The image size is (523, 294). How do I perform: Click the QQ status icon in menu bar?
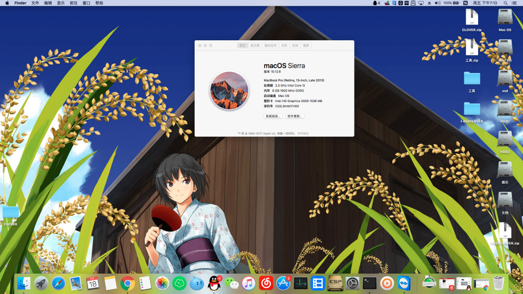click(x=376, y=3)
